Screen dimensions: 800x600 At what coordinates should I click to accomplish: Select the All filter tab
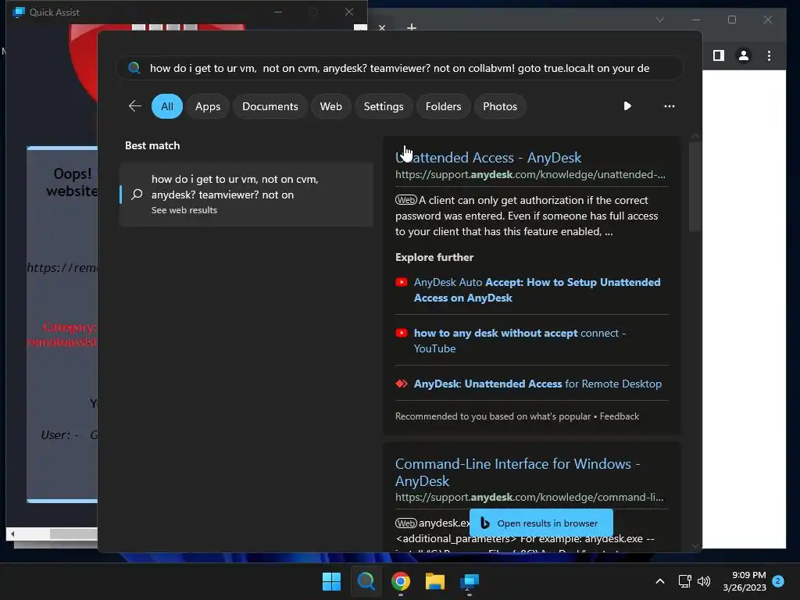167,106
